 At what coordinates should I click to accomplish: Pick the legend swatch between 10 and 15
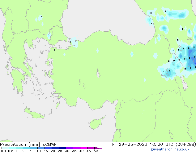[x=41, y=148]
